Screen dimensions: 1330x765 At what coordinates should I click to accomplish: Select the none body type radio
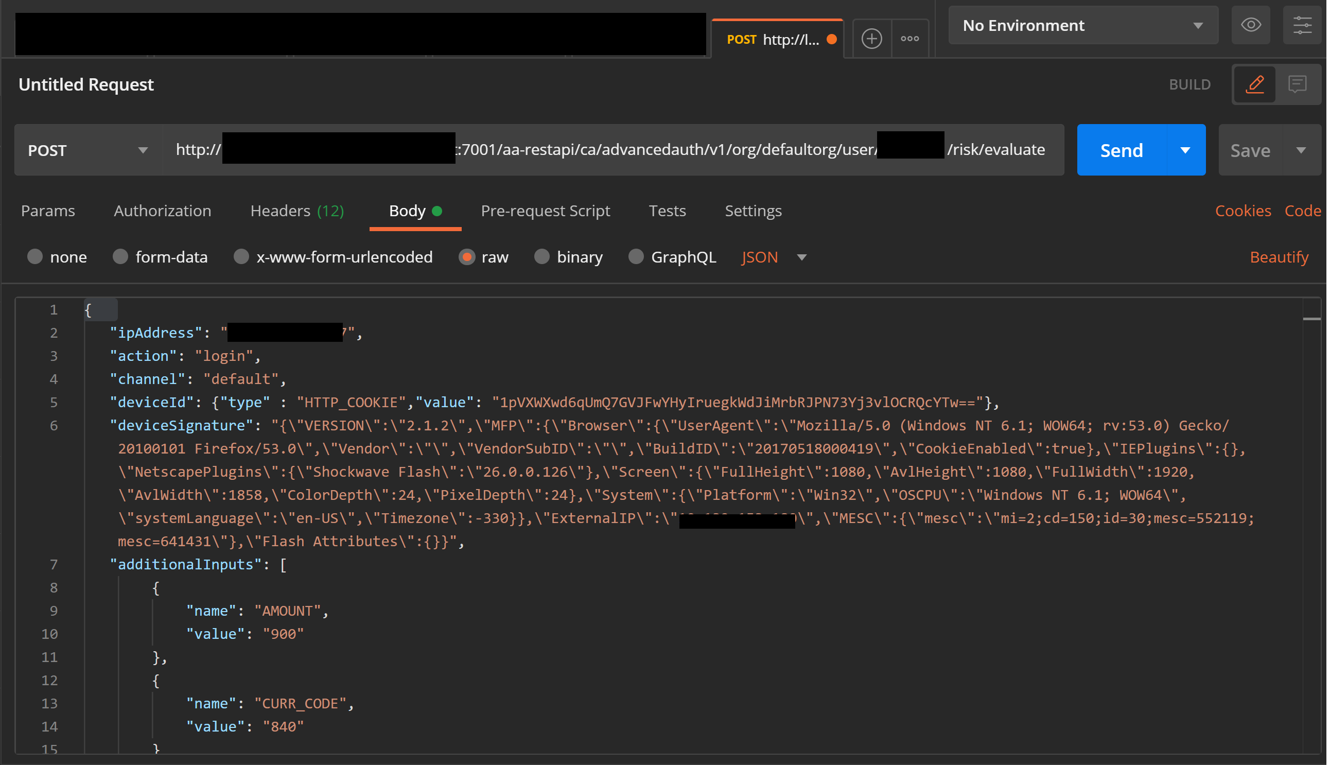point(35,257)
